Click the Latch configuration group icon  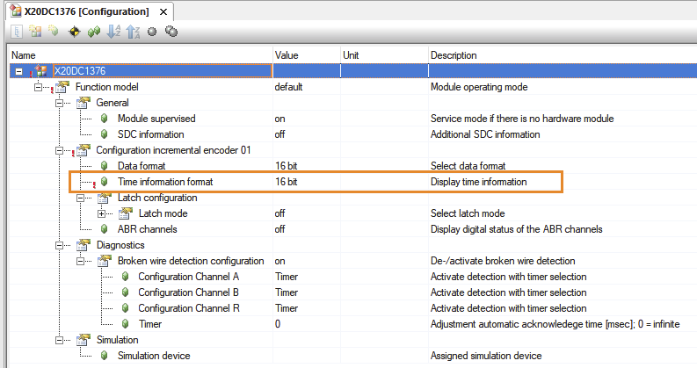coord(104,198)
